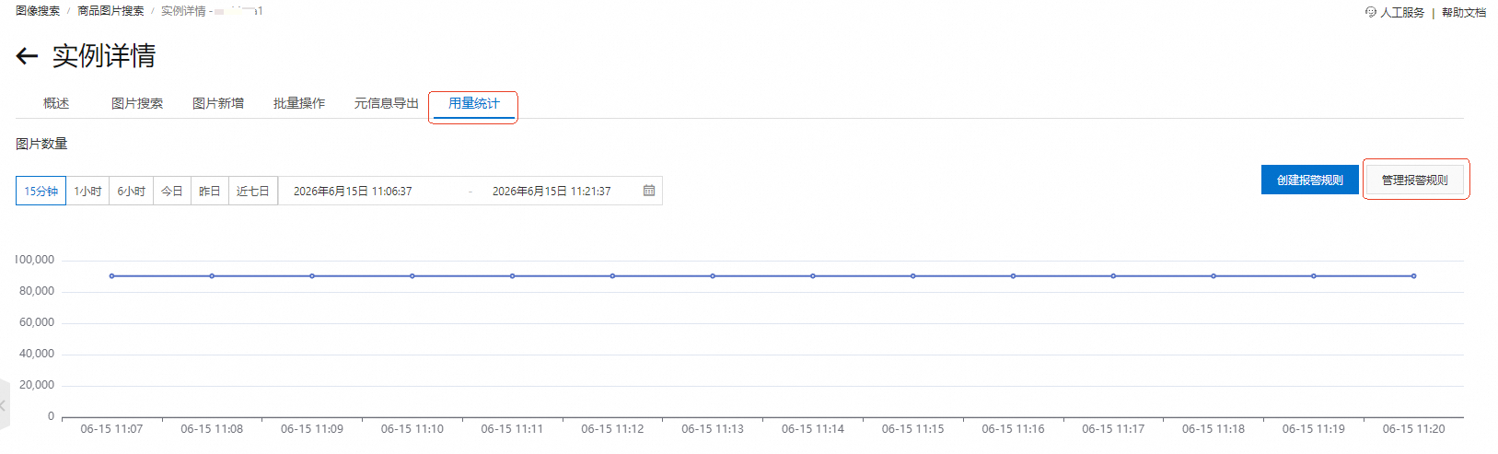Click the 实例详情 page title
This screenshot has width=1498, height=454.
pyautogui.click(x=104, y=56)
